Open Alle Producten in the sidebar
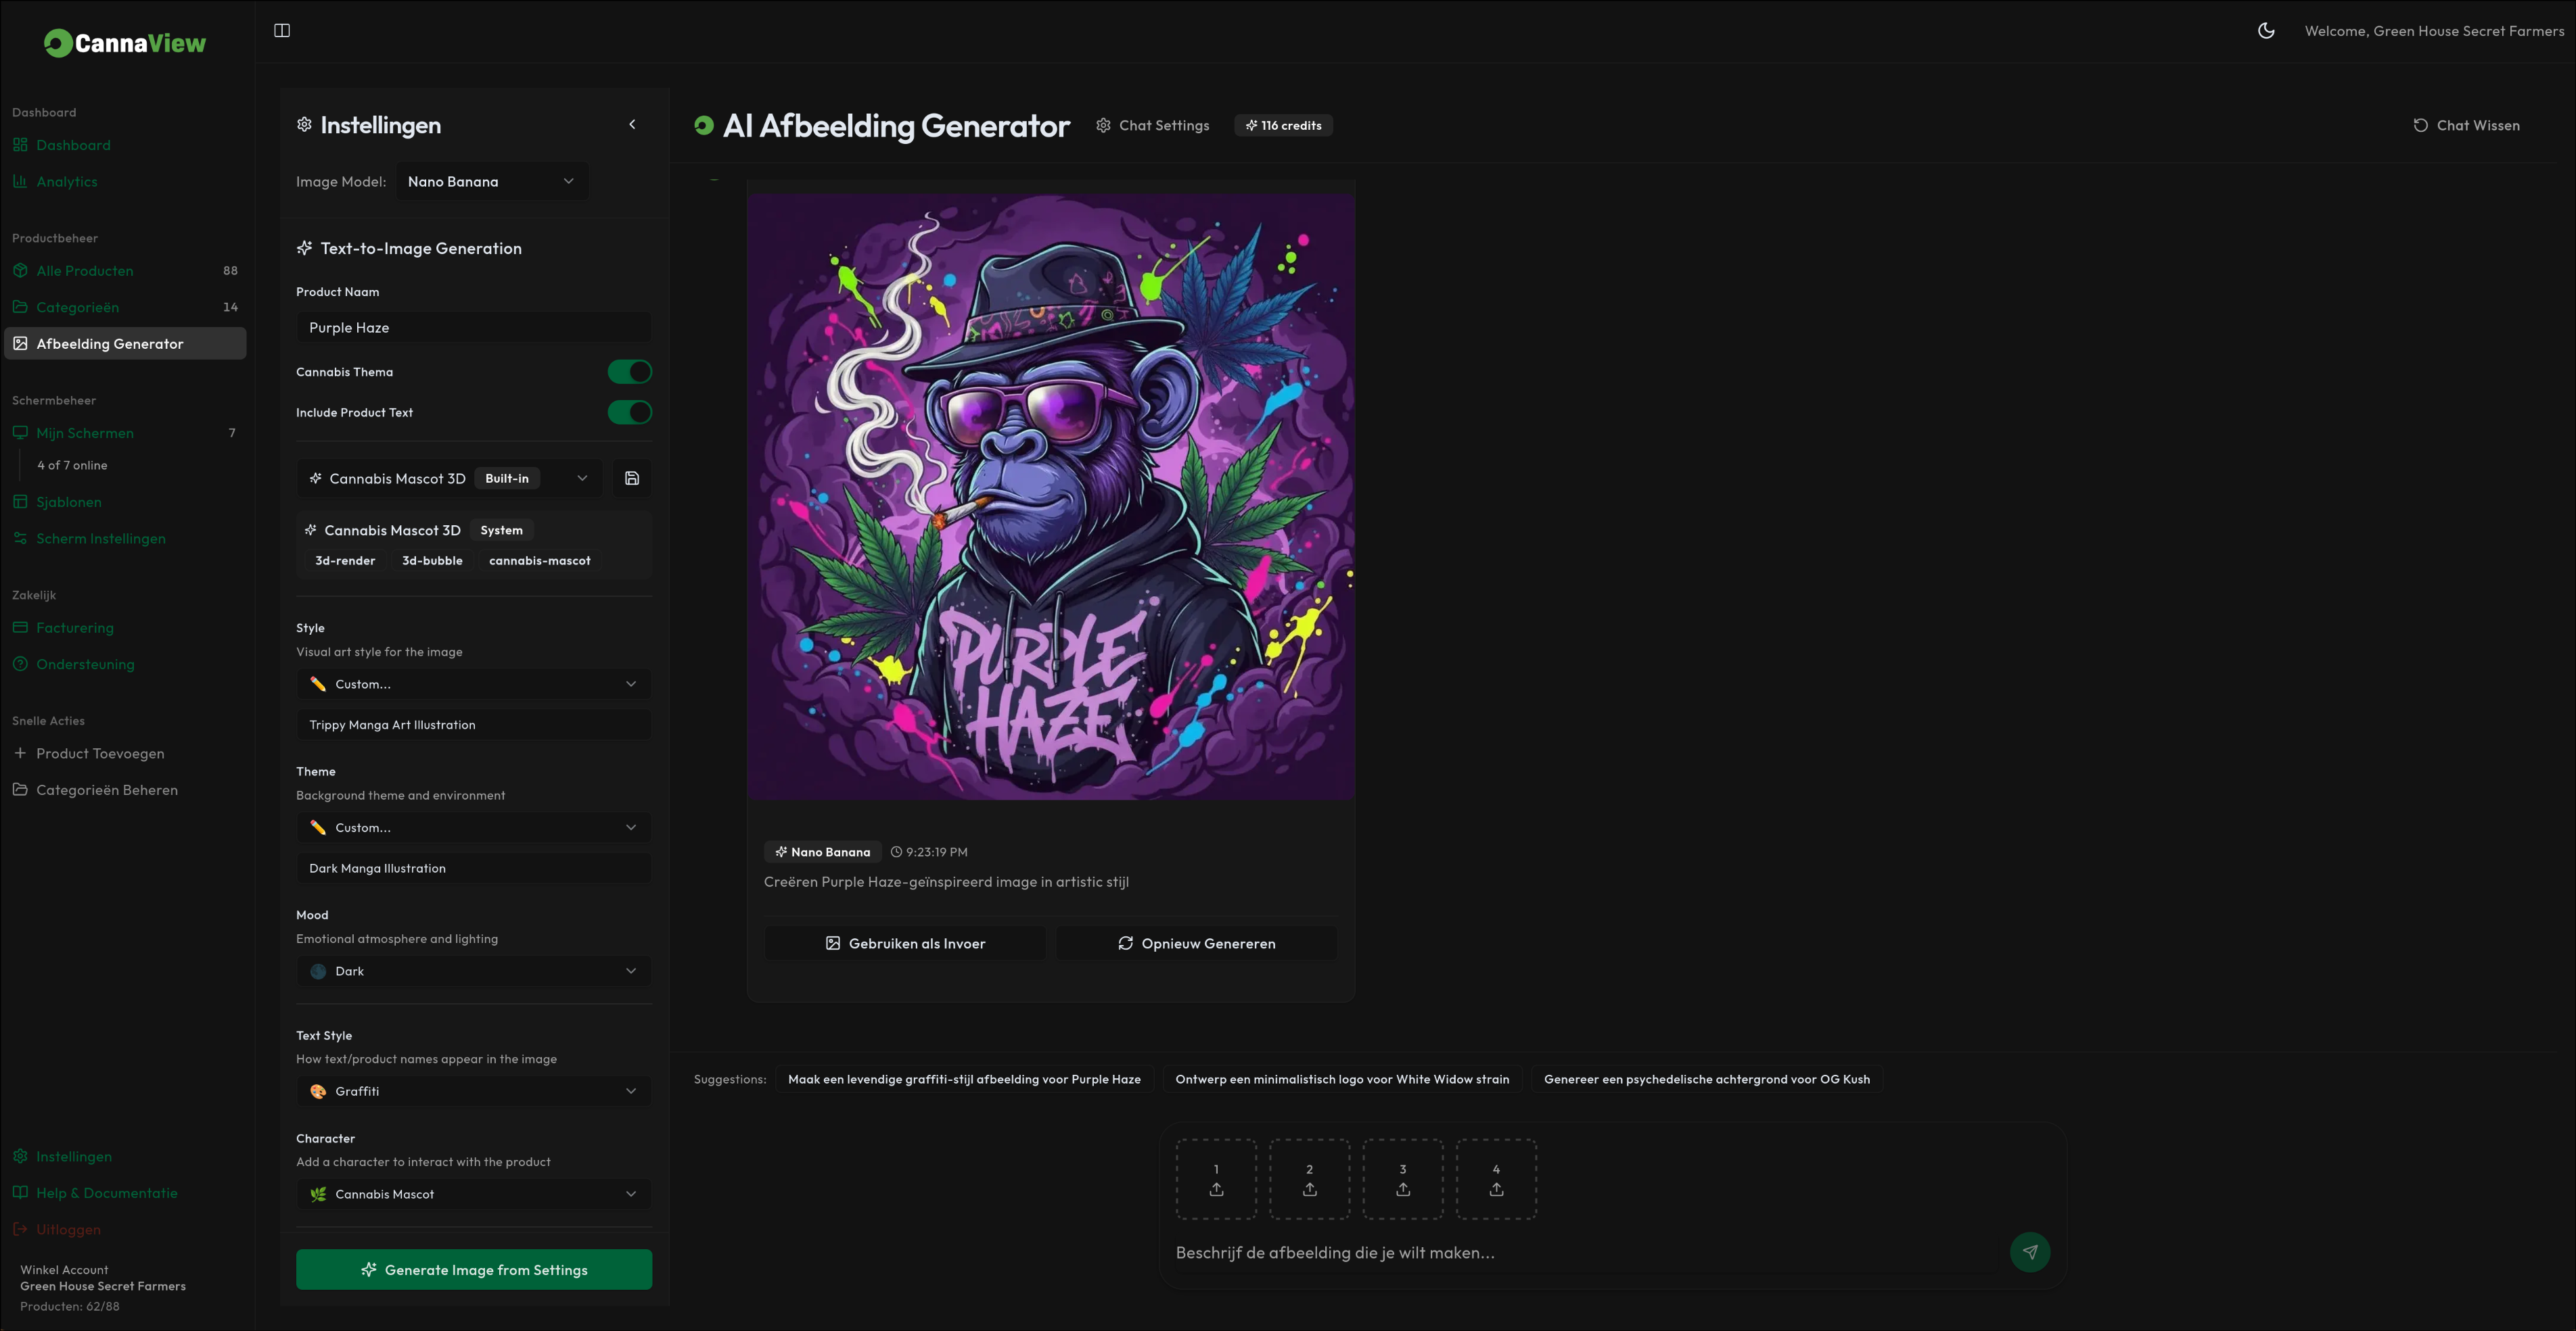The image size is (2576, 1331). (85, 271)
